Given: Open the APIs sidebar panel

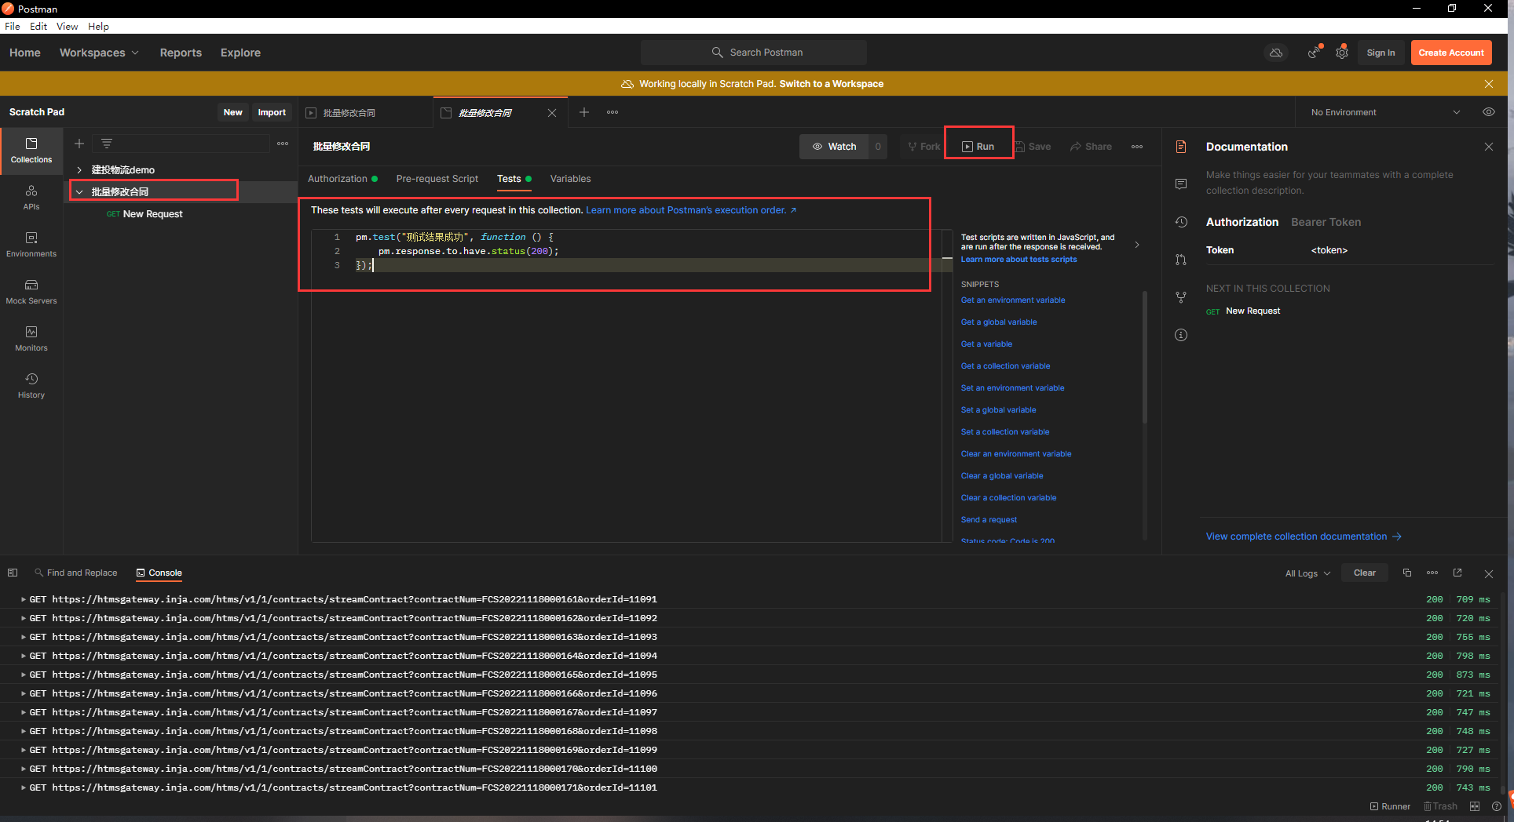Looking at the screenshot, I should [x=31, y=198].
